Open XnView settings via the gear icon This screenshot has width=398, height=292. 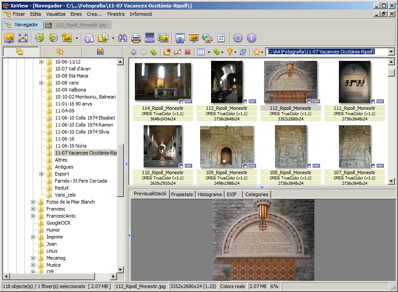click(238, 38)
